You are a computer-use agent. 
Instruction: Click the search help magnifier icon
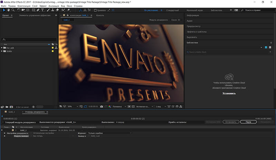pos(242,10)
